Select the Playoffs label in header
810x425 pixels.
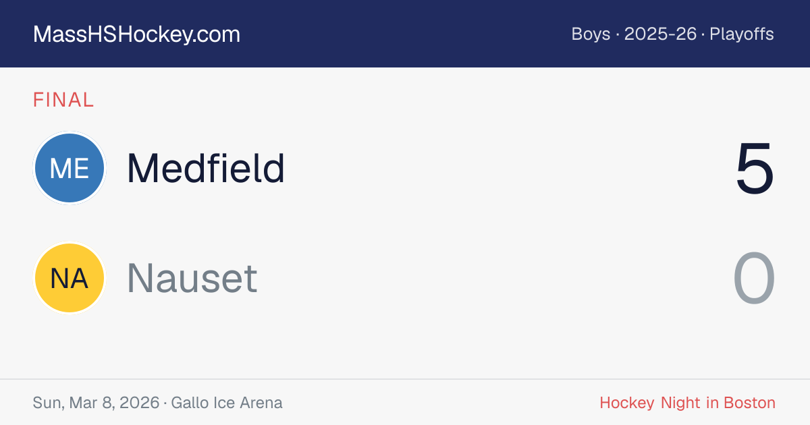point(742,34)
